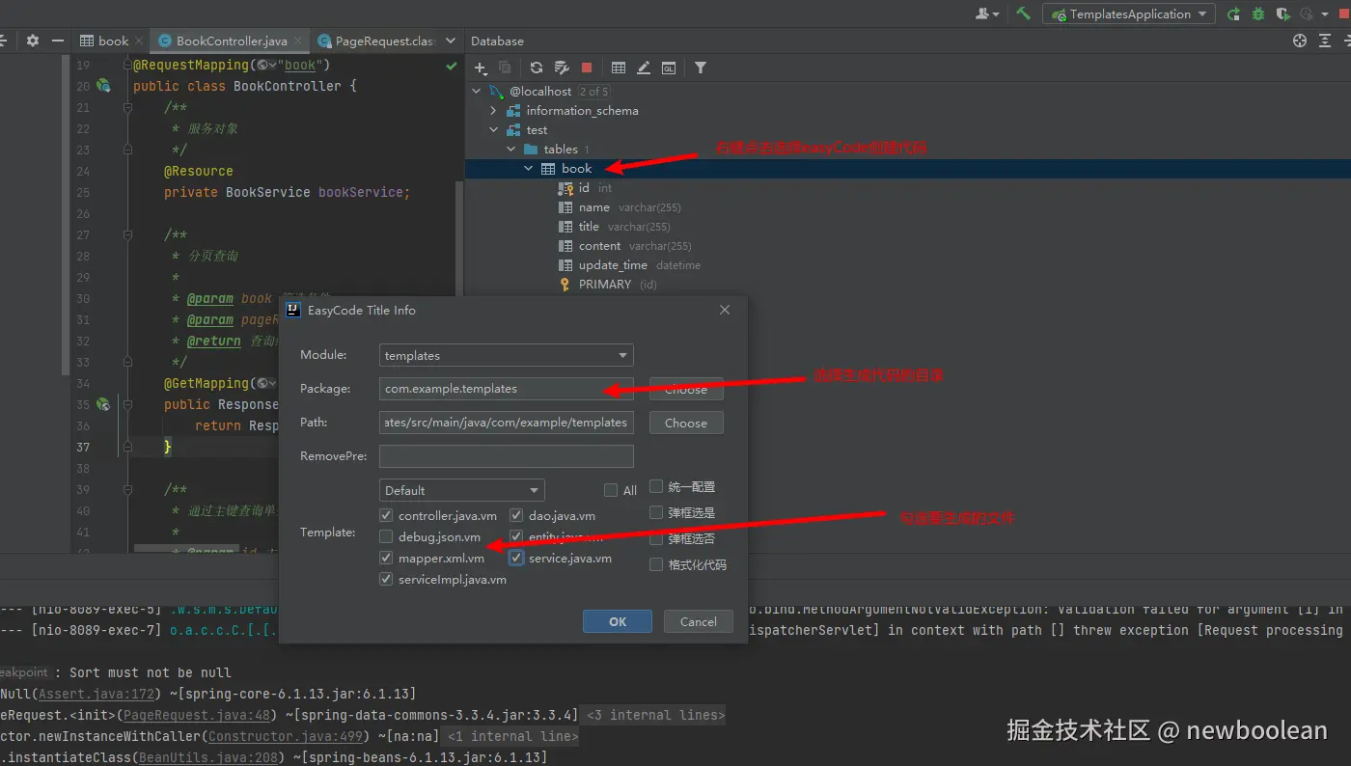Screen dimensions: 1351x766
Task: Click the Path input field
Action: click(x=507, y=423)
